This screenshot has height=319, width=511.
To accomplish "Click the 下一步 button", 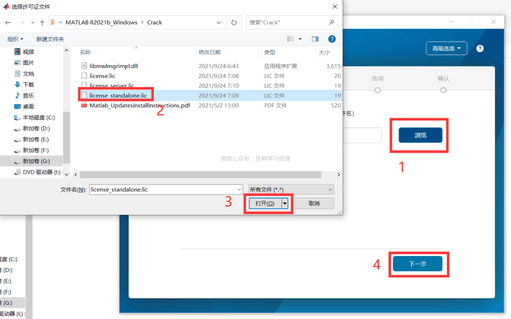I will click(417, 264).
